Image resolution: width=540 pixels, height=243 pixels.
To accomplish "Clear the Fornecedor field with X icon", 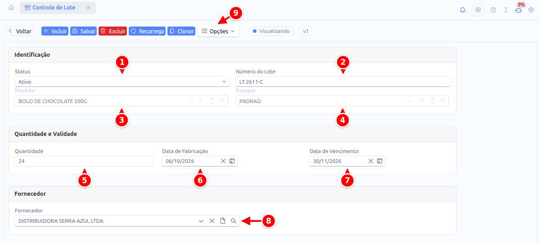I will [212, 221].
